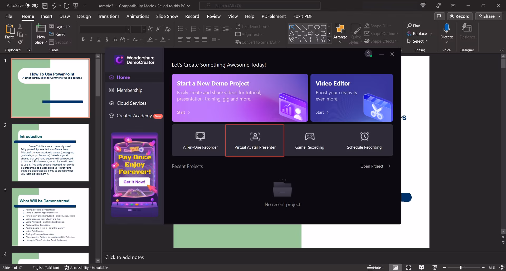Toggle Strikethrough formatting
The height and width of the screenshot is (271, 506).
(x=115, y=39)
